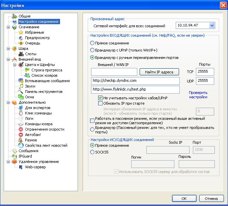
Task: Collapse the Дополнительно tree node
Action: pos(8,102)
